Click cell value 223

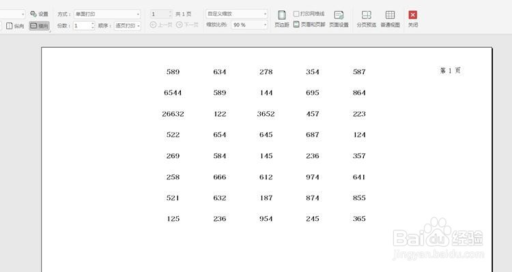[x=359, y=114]
